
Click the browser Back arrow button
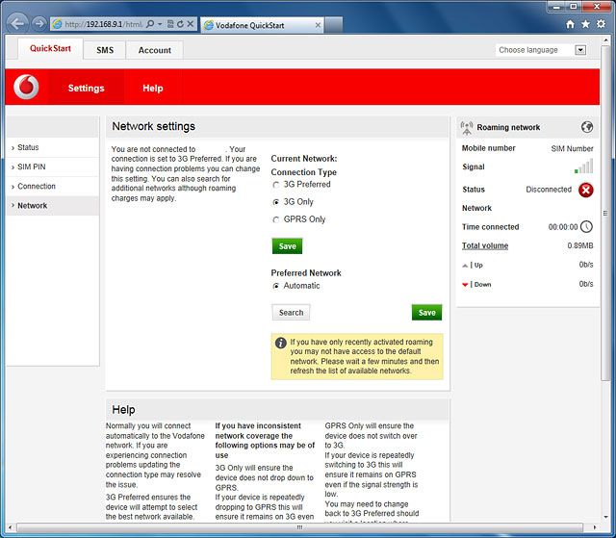(17, 23)
